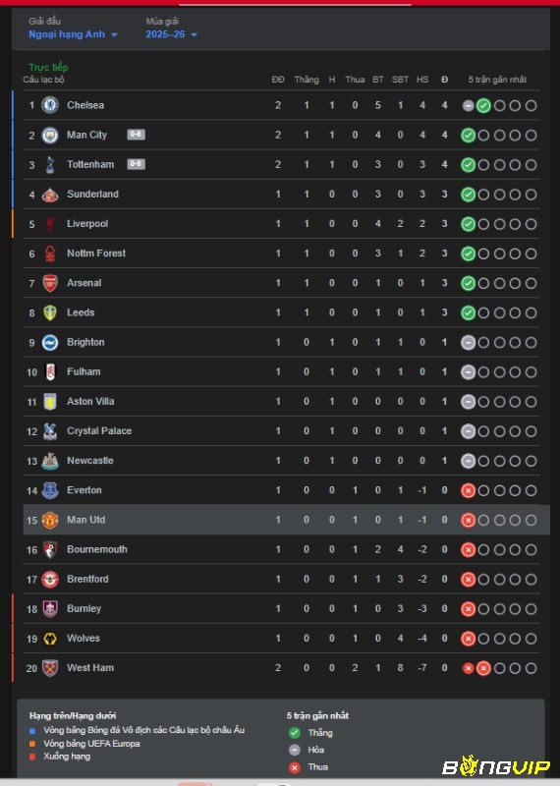Sort by the Thắng column header
560x786 pixels.
[307, 80]
